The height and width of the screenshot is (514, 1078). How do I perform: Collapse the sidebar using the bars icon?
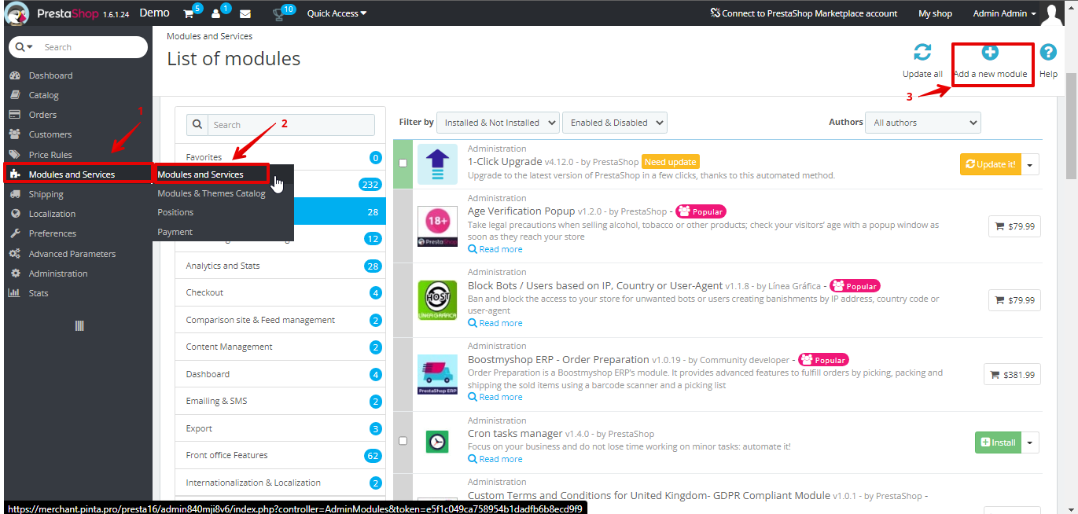79,325
